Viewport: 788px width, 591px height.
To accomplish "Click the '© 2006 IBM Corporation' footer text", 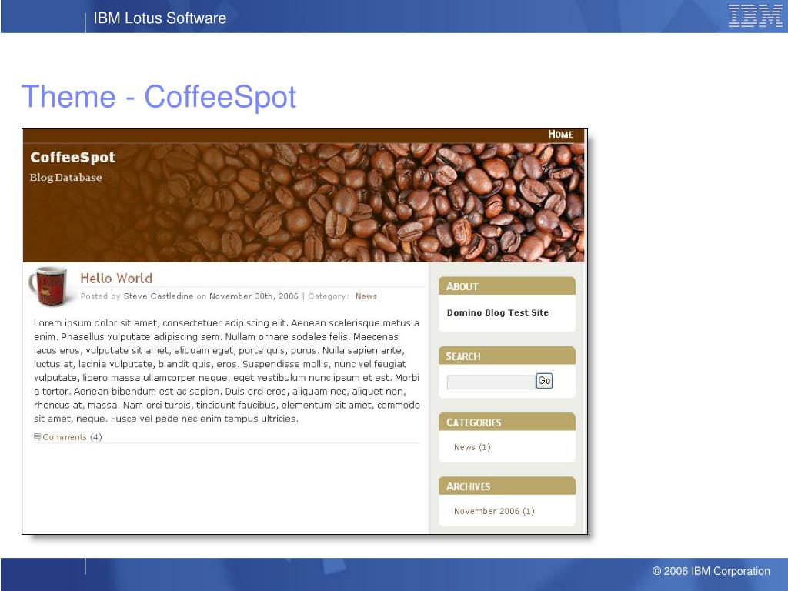I will [x=710, y=571].
